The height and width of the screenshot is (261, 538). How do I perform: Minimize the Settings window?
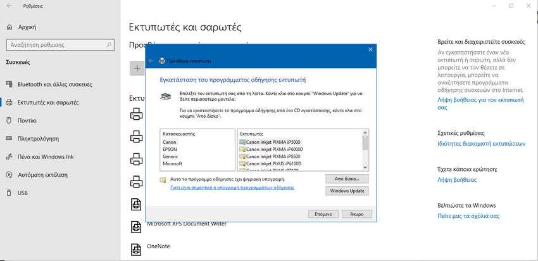[494, 6]
